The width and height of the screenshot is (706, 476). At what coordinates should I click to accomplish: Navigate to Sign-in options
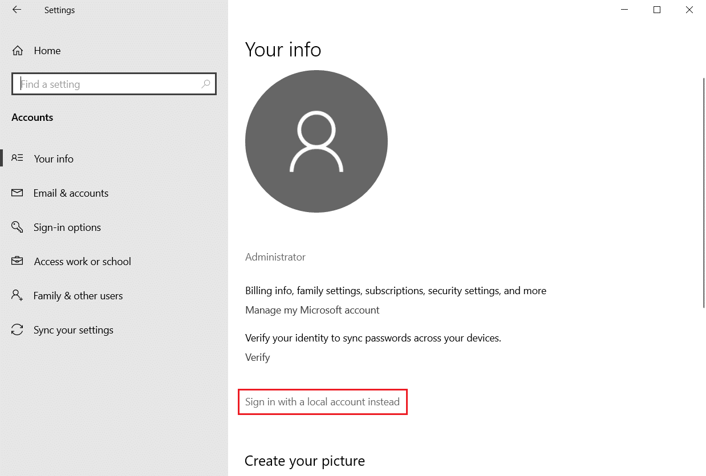(67, 227)
